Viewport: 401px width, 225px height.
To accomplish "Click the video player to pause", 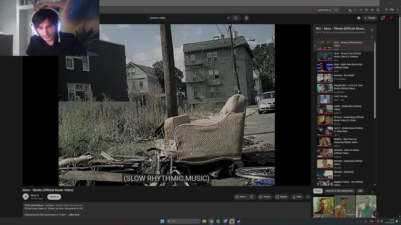I will (167, 105).
